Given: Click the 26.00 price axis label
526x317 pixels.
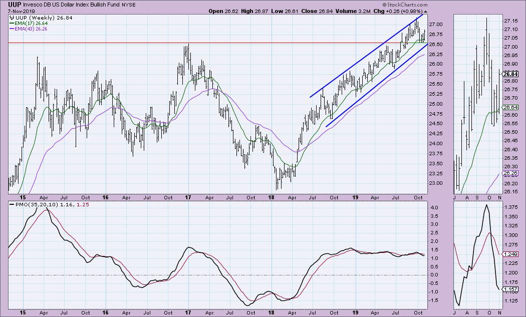Looking at the screenshot, I should (x=435, y=64).
